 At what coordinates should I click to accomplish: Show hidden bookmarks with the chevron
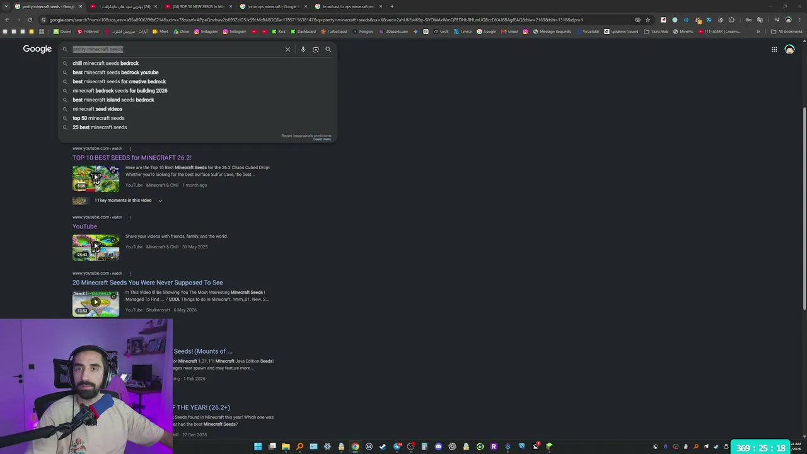tap(758, 32)
